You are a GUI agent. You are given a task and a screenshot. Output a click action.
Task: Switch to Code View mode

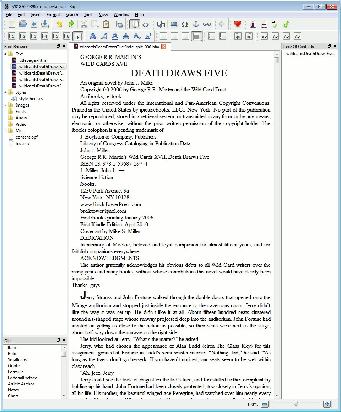(146, 24)
